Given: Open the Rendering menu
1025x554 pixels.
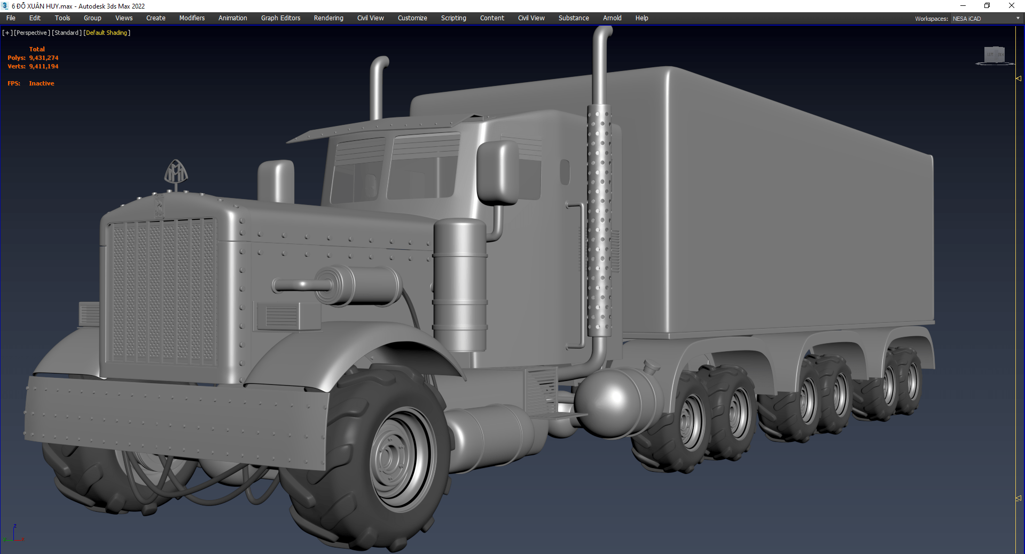Looking at the screenshot, I should (x=328, y=18).
